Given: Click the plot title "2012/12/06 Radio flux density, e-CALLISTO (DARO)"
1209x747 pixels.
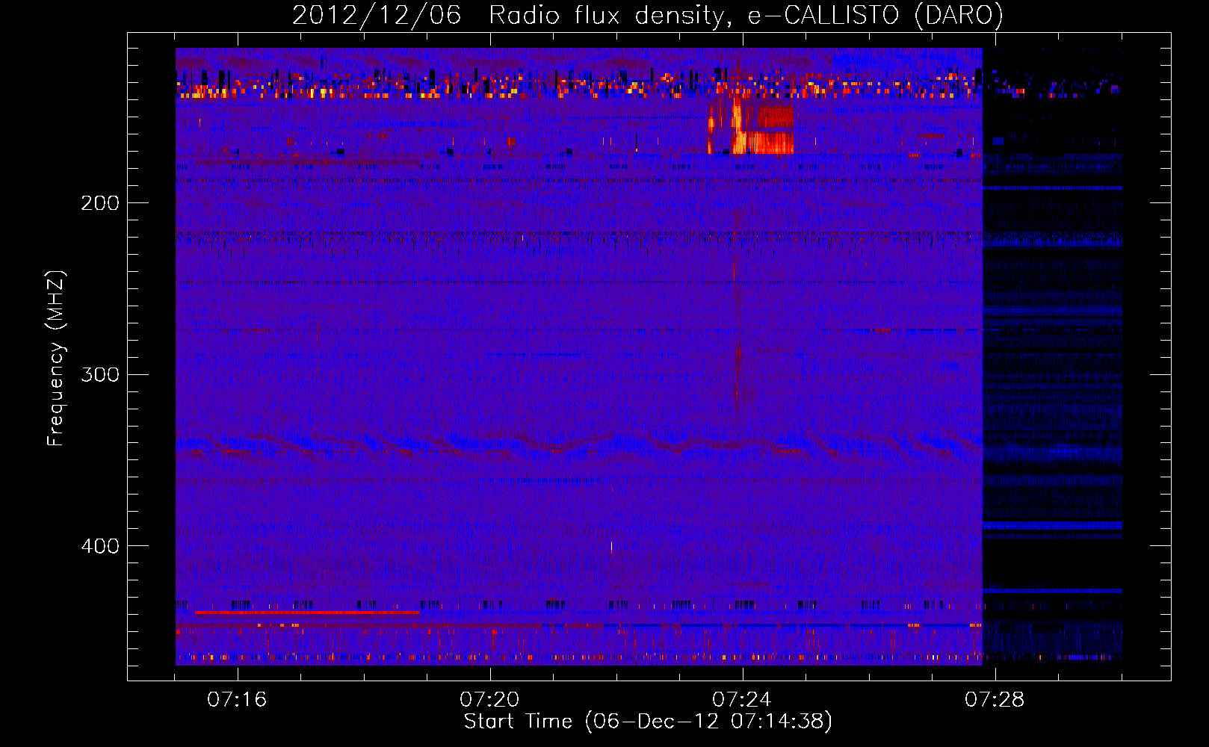Looking at the screenshot, I should pyautogui.click(x=647, y=15).
